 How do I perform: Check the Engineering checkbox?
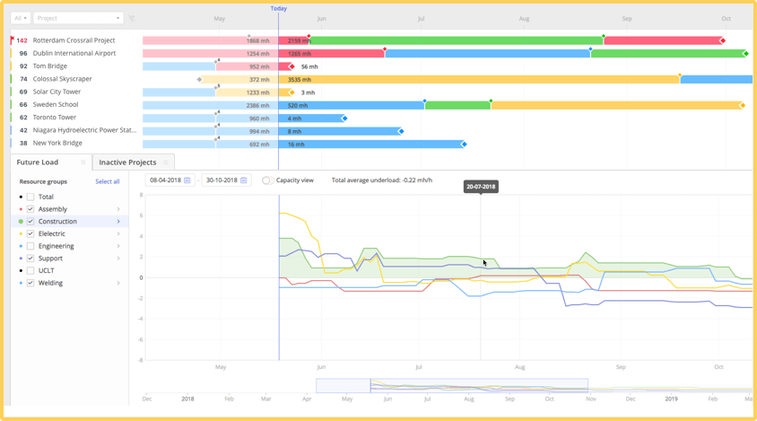click(x=30, y=246)
